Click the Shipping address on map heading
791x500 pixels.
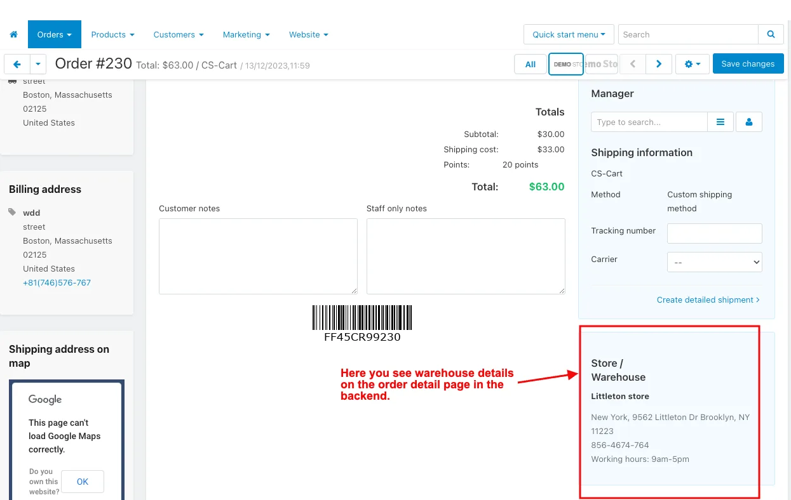(x=59, y=356)
